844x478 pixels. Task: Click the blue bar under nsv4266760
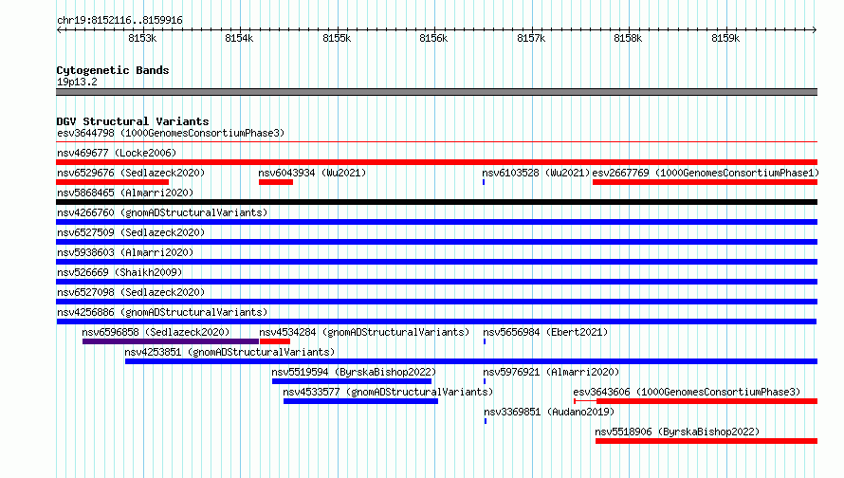(436, 222)
